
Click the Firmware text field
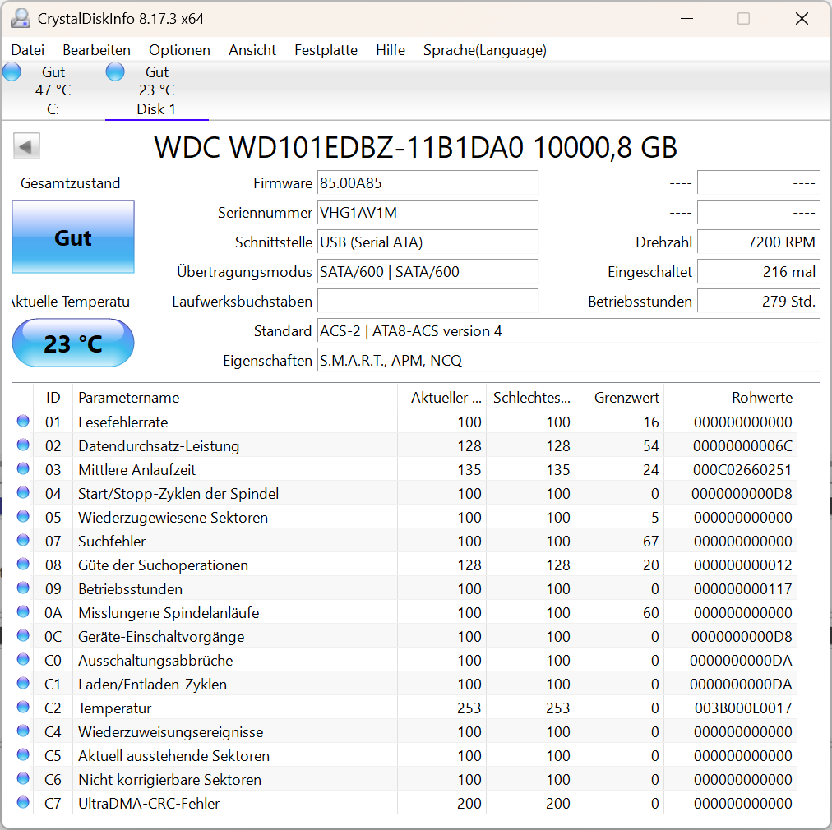(x=428, y=183)
